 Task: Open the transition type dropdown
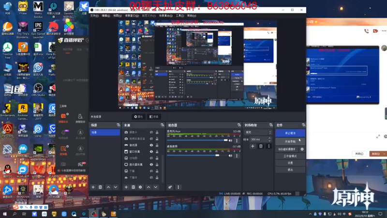tap(258, 132)
